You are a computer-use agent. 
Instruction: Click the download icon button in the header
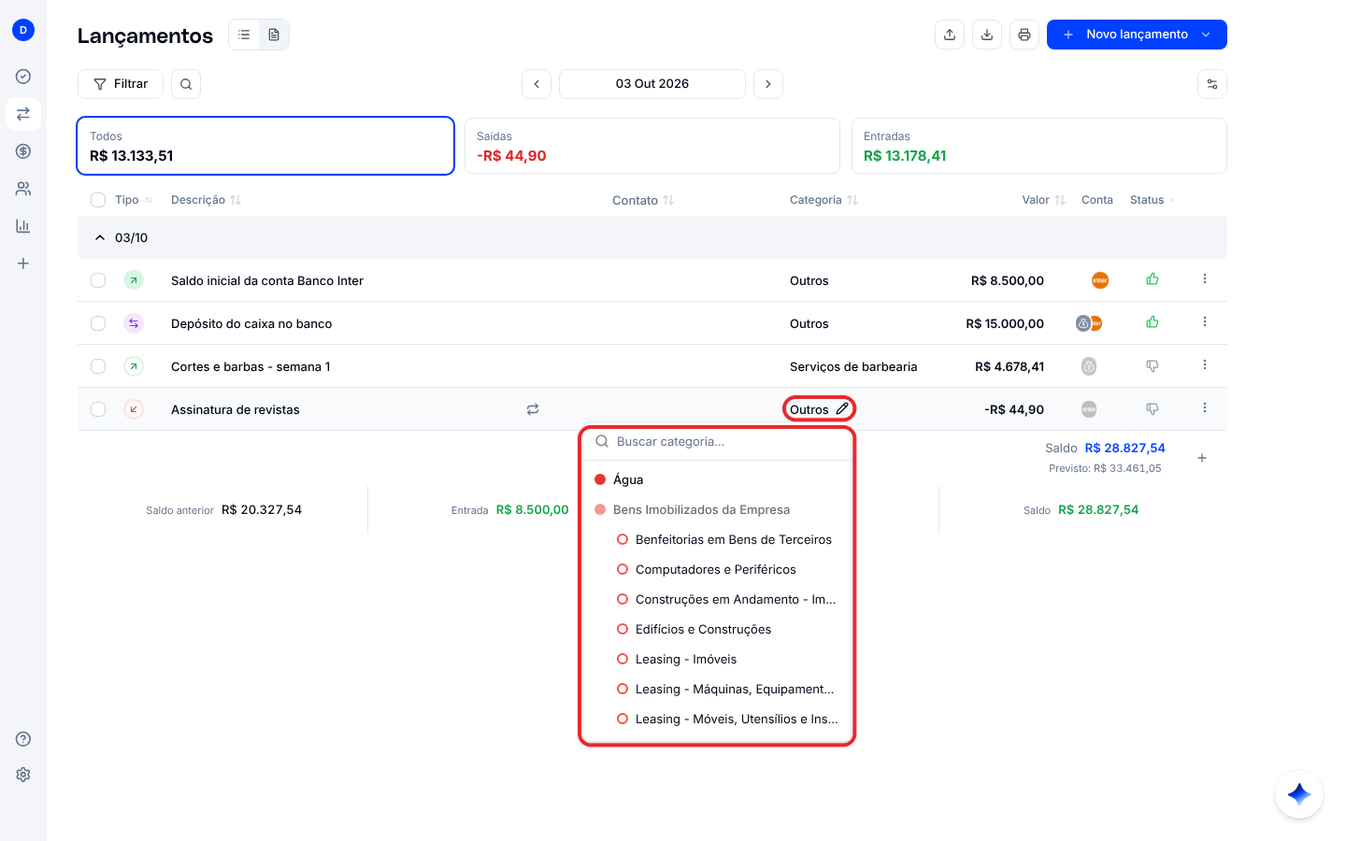987,35
